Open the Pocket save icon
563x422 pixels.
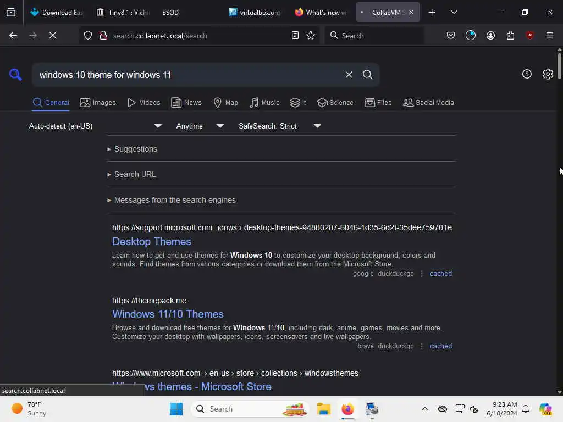[451, 35]
